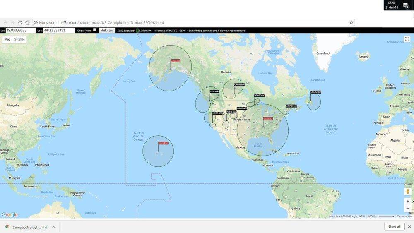414x233 pixels.
Task: Open the notification center icon in system tray
Action: [x=406, y=5]
